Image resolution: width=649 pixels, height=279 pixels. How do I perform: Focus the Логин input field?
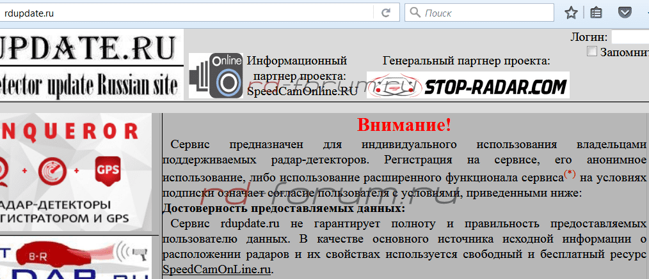click(x=630, y=37)
